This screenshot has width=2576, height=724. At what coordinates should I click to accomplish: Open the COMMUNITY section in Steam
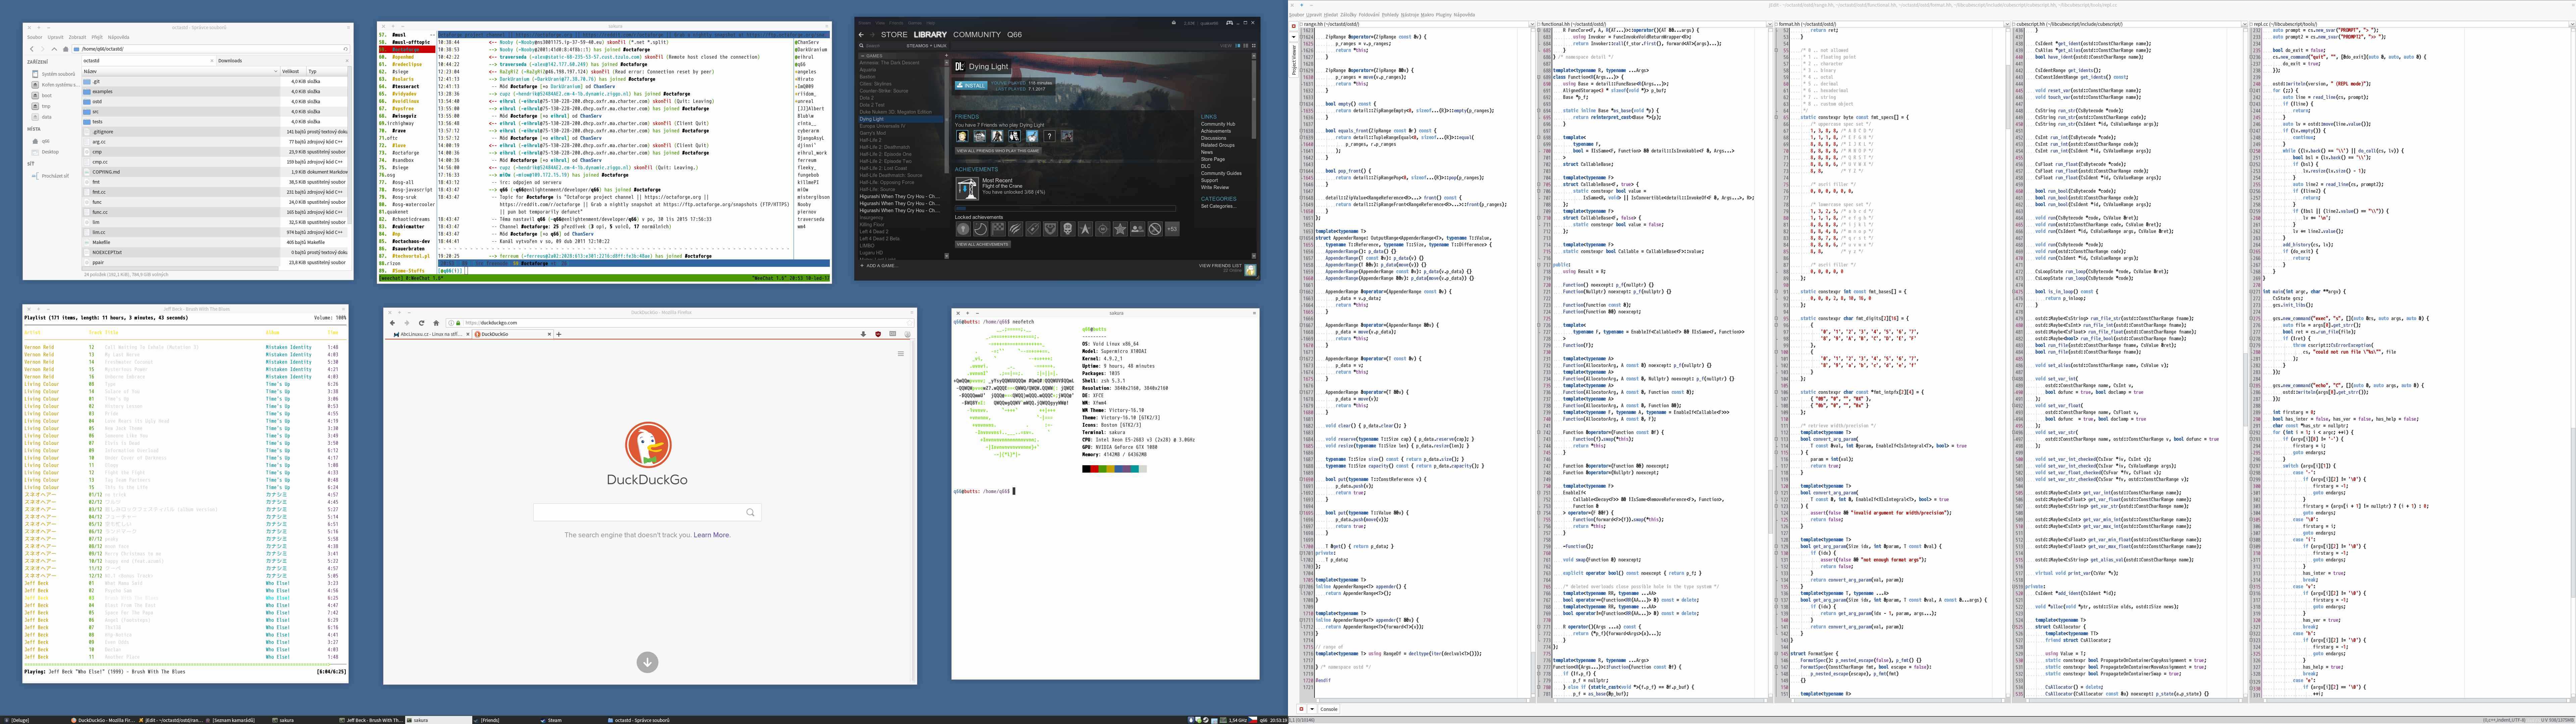pos(977,35)
